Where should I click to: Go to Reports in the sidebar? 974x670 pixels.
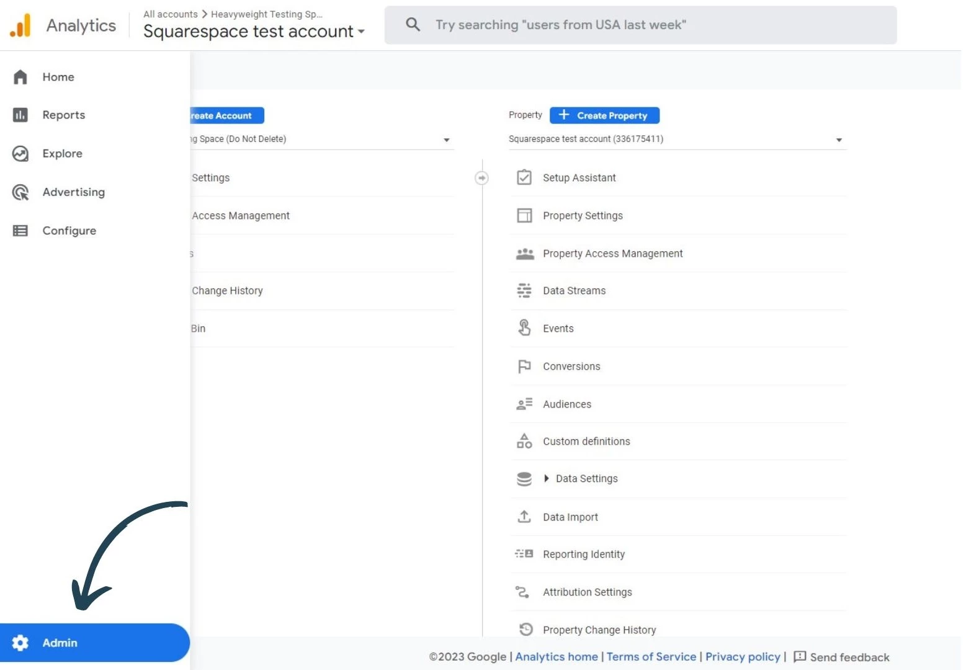63,115
